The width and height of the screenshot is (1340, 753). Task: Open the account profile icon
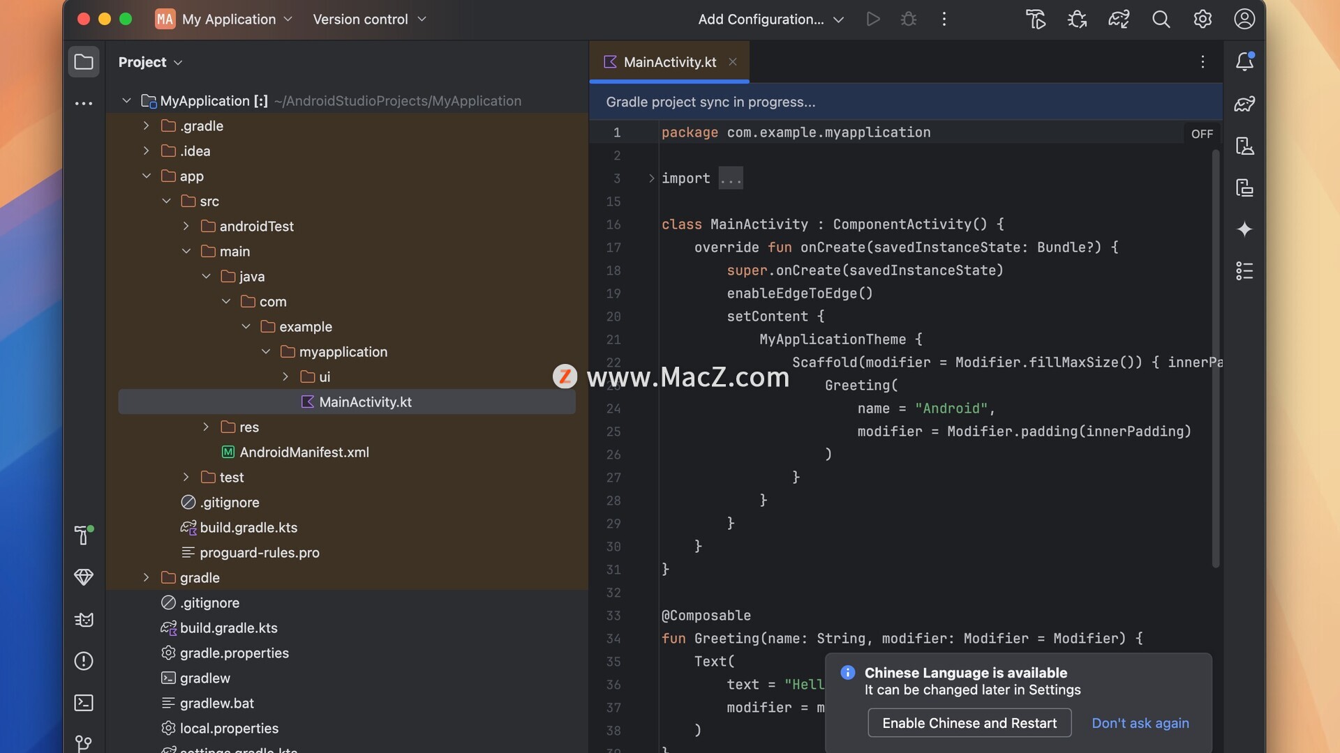[1244, 19]
